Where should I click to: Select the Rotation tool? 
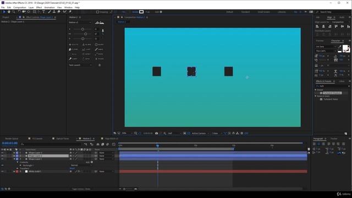point(19,12)
